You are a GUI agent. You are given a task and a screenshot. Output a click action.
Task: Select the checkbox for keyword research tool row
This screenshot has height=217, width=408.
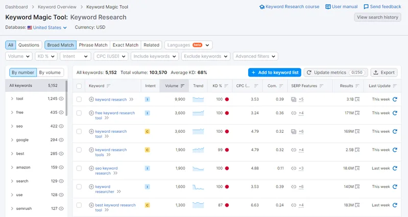pos(79,131)
